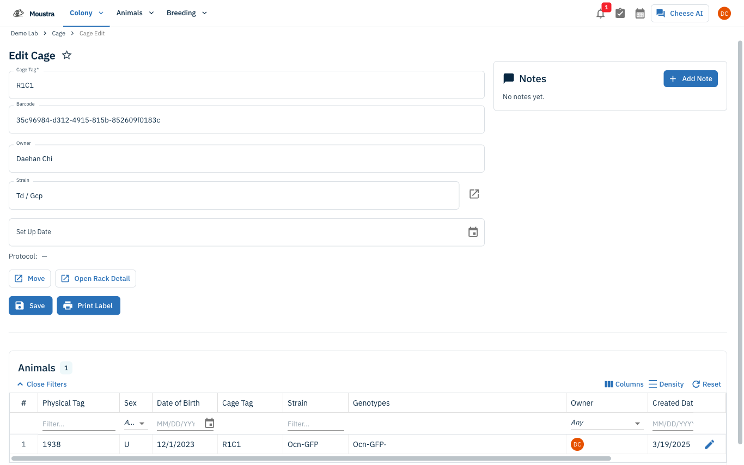Viewport: 744px width, 465px height.
Task: Click the Ocn-GFP strain cell
Action: [x=315, y=444]
